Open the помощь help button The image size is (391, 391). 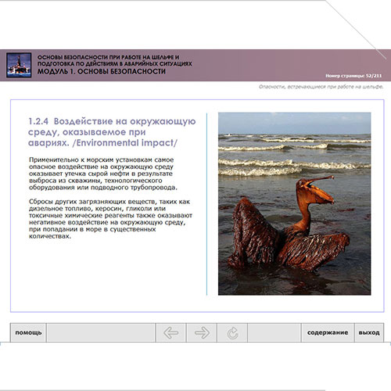(x=28, y=332)
